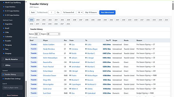
Task: Open Detailed Data Settings in sidebar
Action: (x=13, y=79)
